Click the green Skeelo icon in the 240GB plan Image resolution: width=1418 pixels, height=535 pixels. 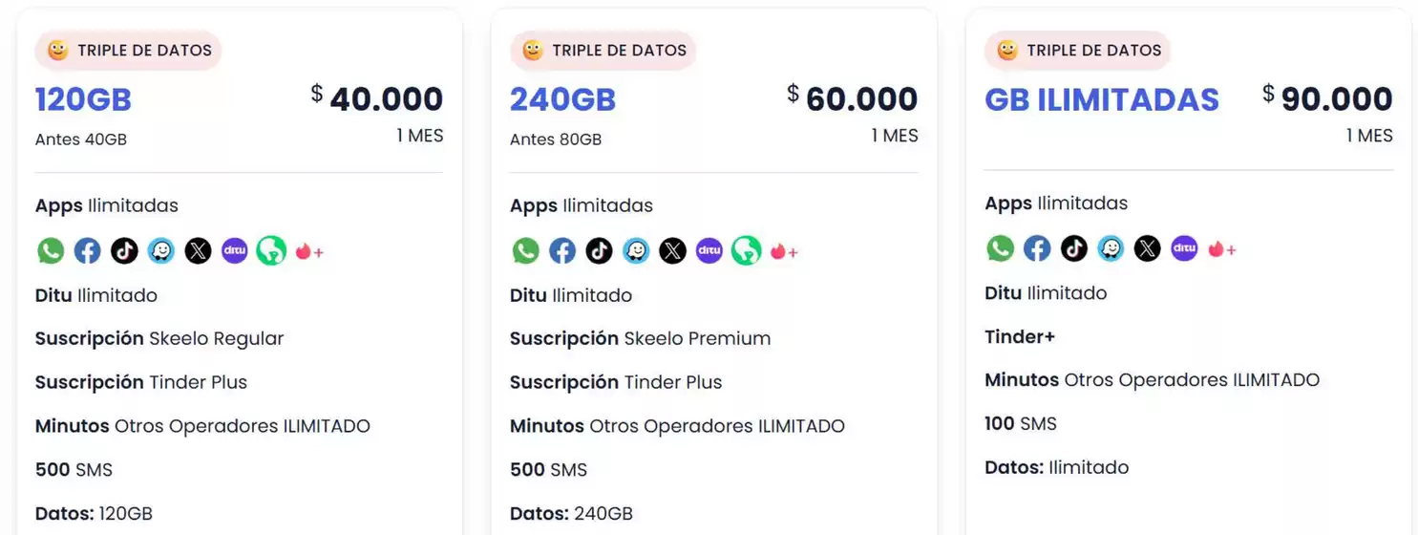point(746,251)
